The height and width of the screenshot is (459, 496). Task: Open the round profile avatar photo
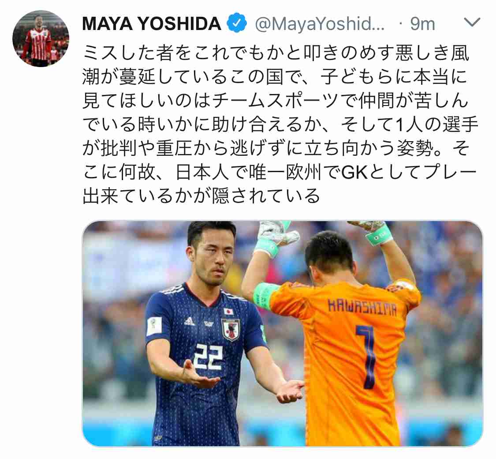pos(41,39)
